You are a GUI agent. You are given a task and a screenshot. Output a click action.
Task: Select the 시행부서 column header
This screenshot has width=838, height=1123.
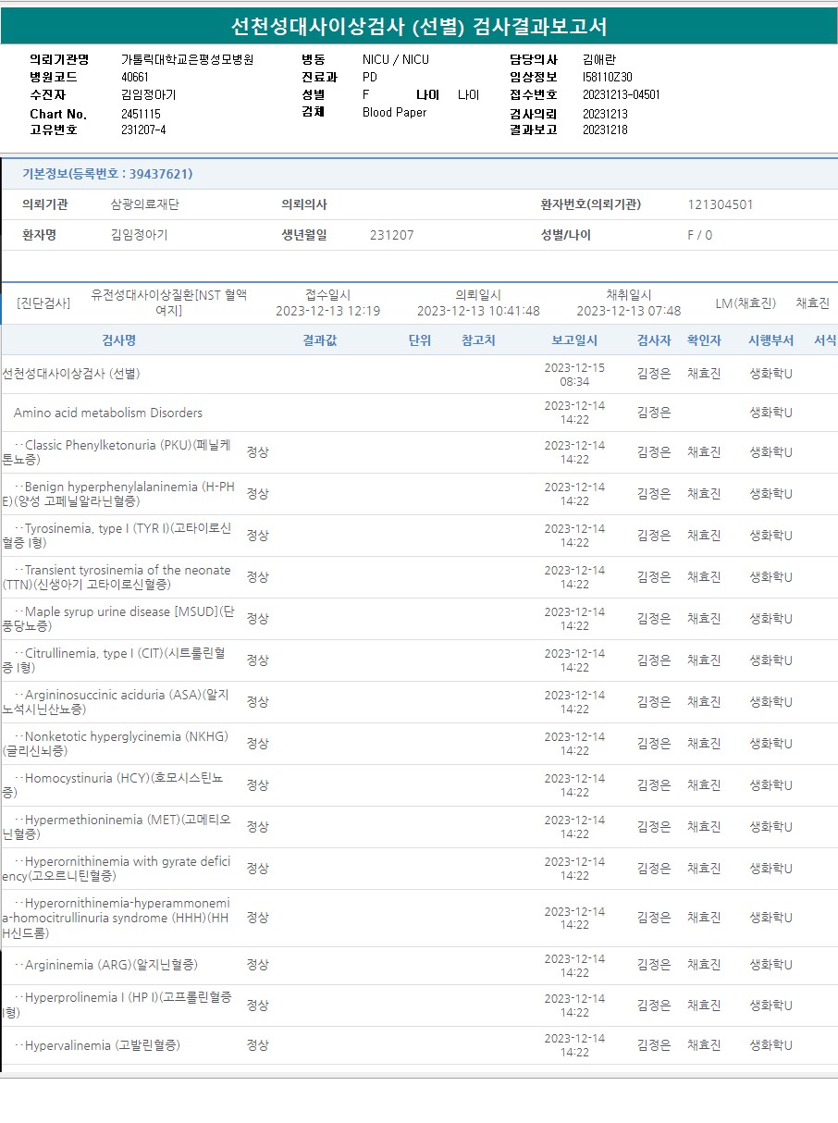[770, 340]
